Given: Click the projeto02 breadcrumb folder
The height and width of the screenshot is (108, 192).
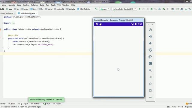Looking at the screenshot, I should tap(59, 9).
